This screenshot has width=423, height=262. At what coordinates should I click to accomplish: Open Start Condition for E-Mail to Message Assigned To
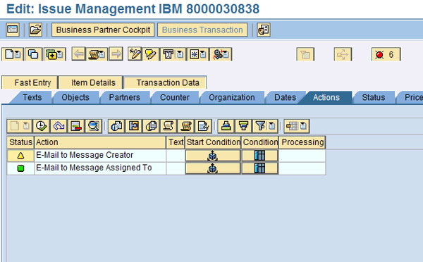pos(213,168)
